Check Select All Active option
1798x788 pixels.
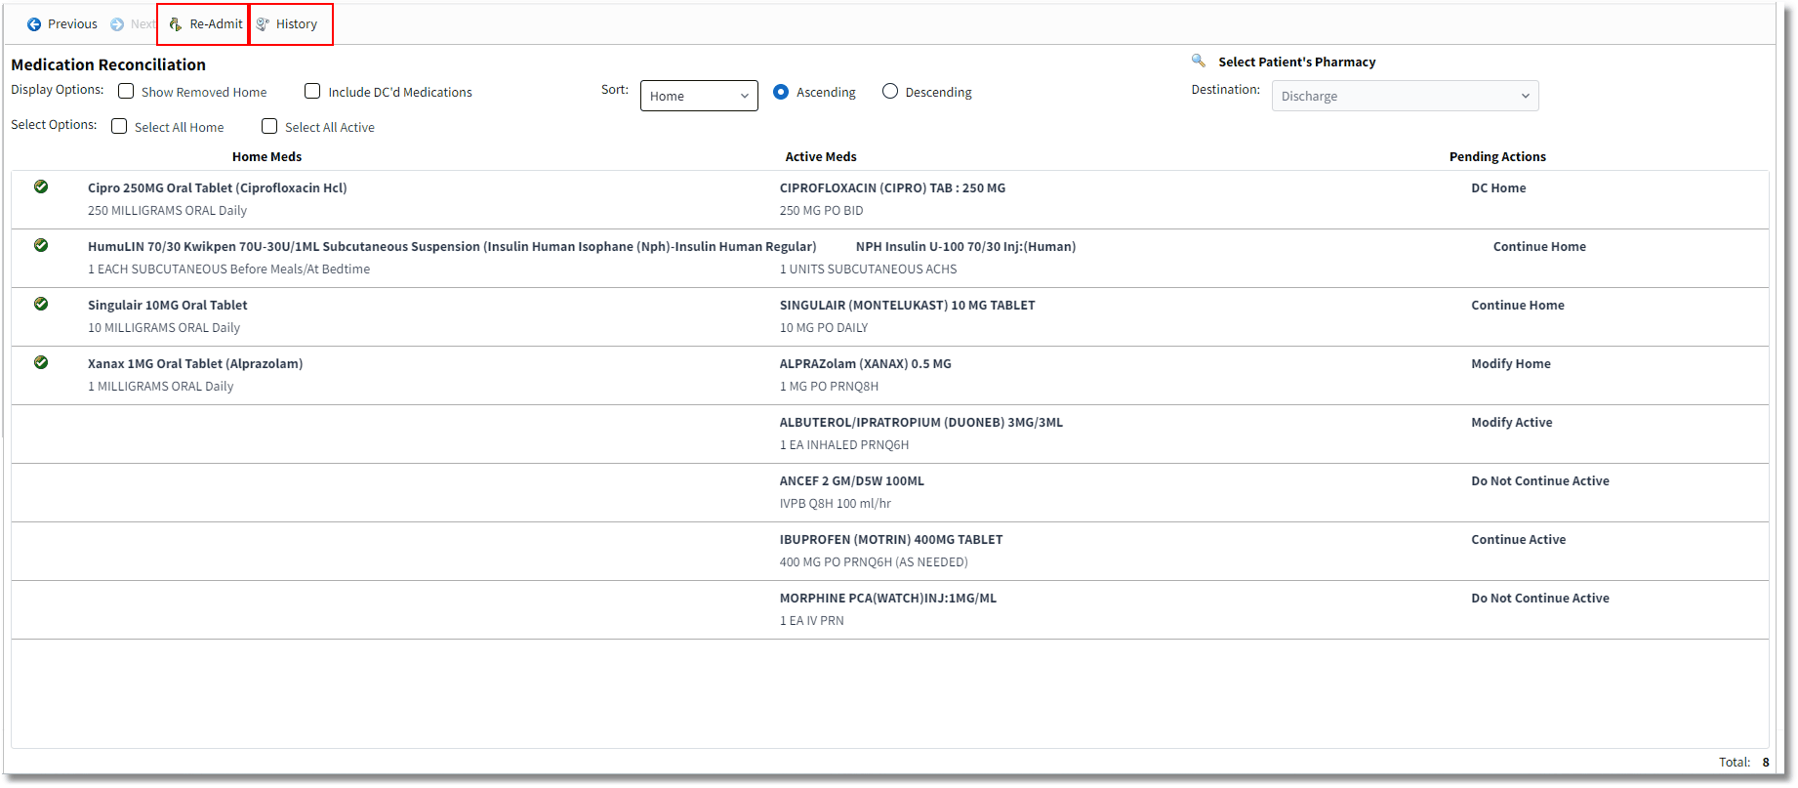tap(269, 126)
